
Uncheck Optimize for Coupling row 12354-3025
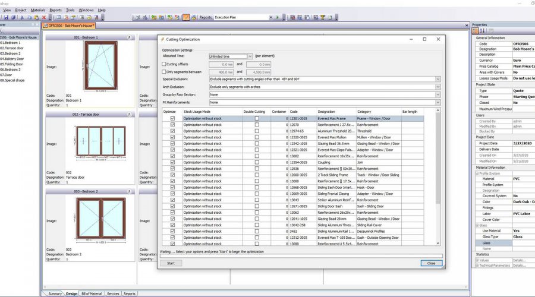(172, 163)
